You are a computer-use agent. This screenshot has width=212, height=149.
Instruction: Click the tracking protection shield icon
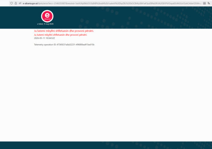12,3
